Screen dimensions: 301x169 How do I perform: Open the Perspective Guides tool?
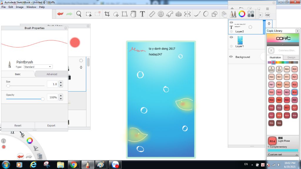178,14
